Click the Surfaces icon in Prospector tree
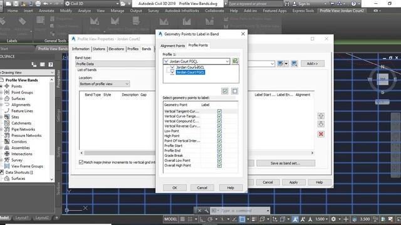 pos(7,99)
